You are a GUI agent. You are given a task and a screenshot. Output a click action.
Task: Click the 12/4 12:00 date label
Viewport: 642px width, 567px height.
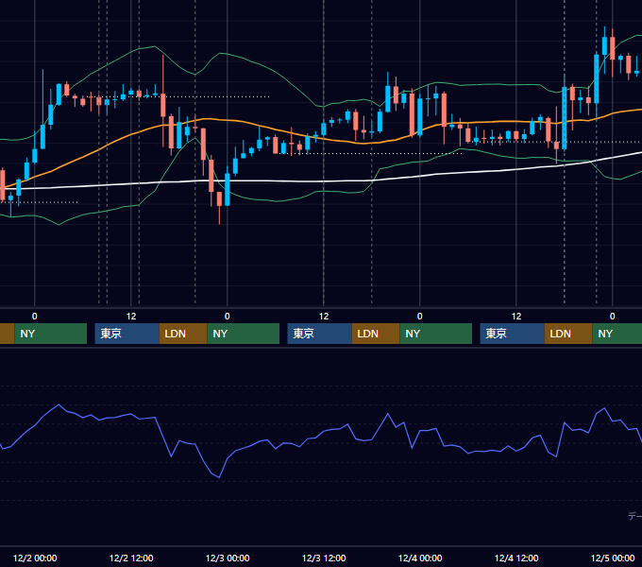pos(515,558)
